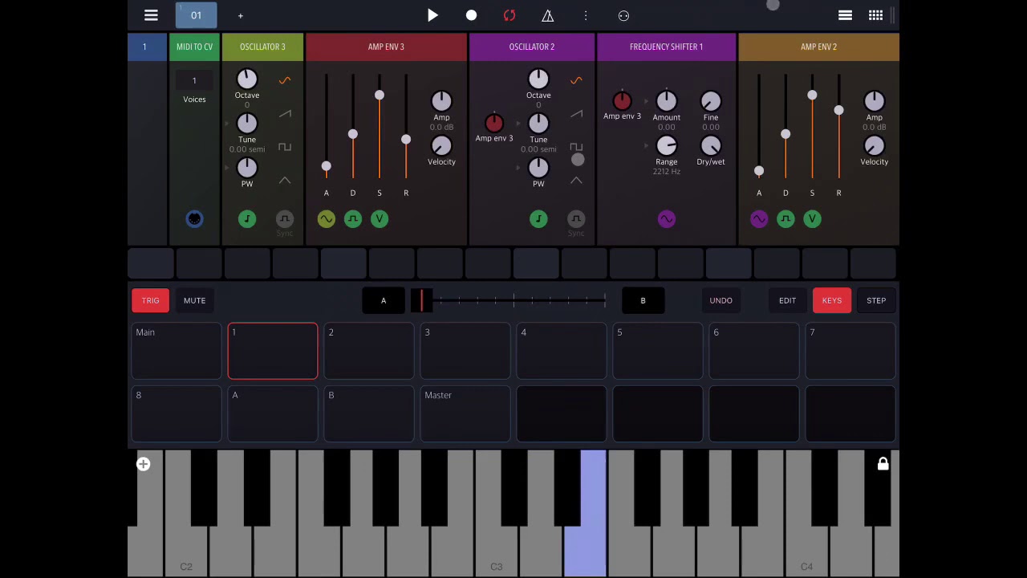
Task: Open the hamburger main menu
Action: (x=151, y=15)
